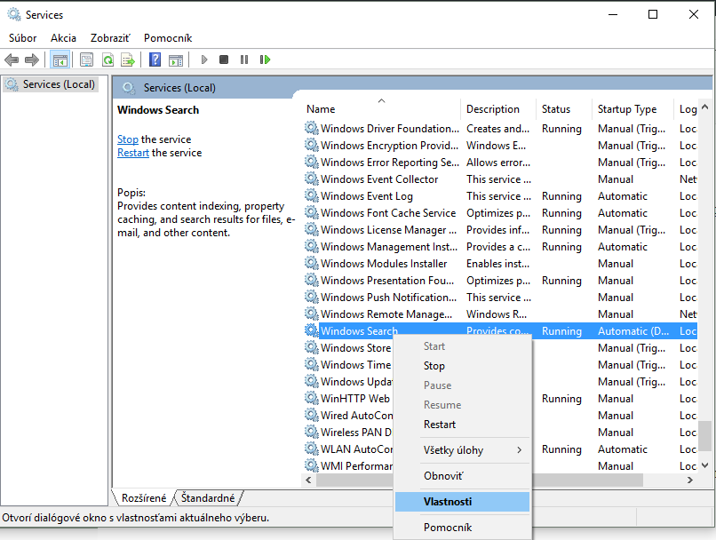Go back using the toolbar back arrow

(12, 60)
